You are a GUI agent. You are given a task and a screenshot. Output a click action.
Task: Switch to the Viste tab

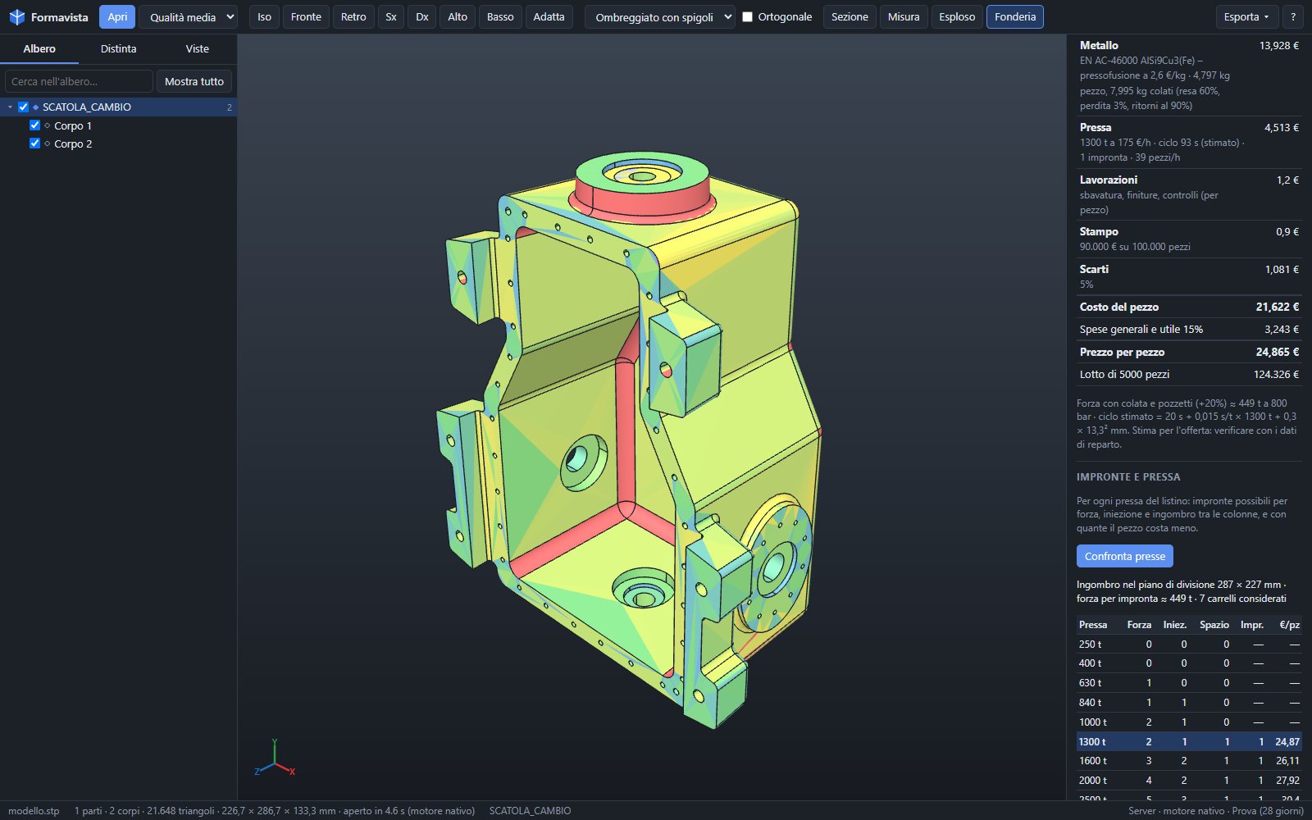[x=197, y=49]
